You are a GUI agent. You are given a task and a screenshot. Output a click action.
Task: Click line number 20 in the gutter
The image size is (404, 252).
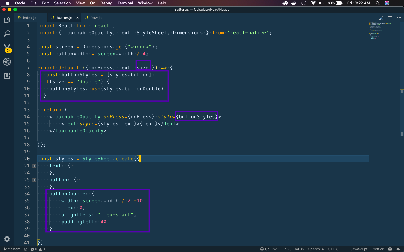coord(27,159)
